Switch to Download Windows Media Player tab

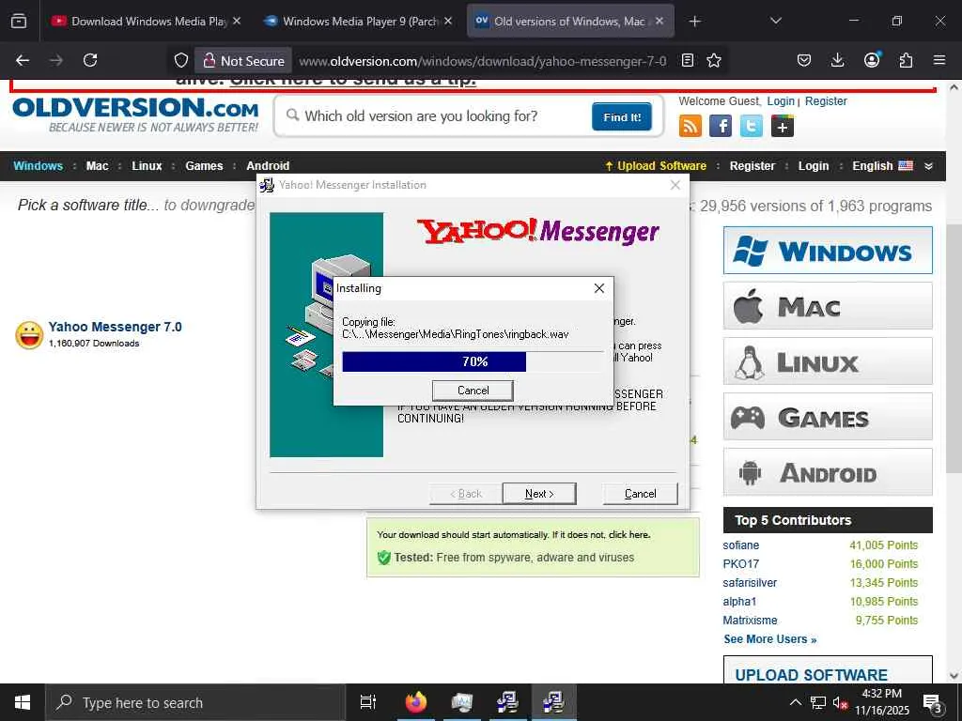pos(146,21)
